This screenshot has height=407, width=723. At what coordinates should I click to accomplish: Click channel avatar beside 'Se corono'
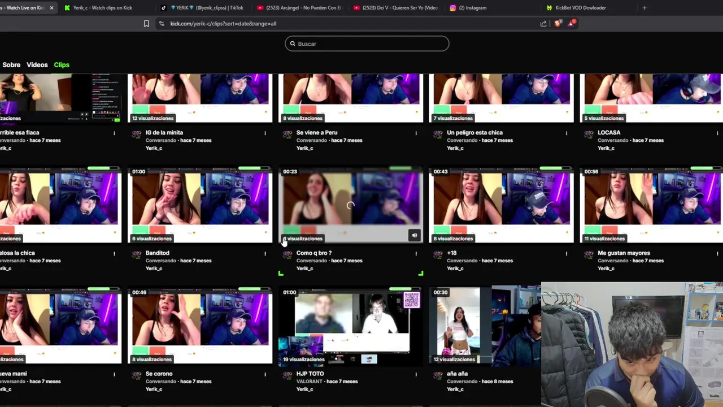tap(137, 375)
